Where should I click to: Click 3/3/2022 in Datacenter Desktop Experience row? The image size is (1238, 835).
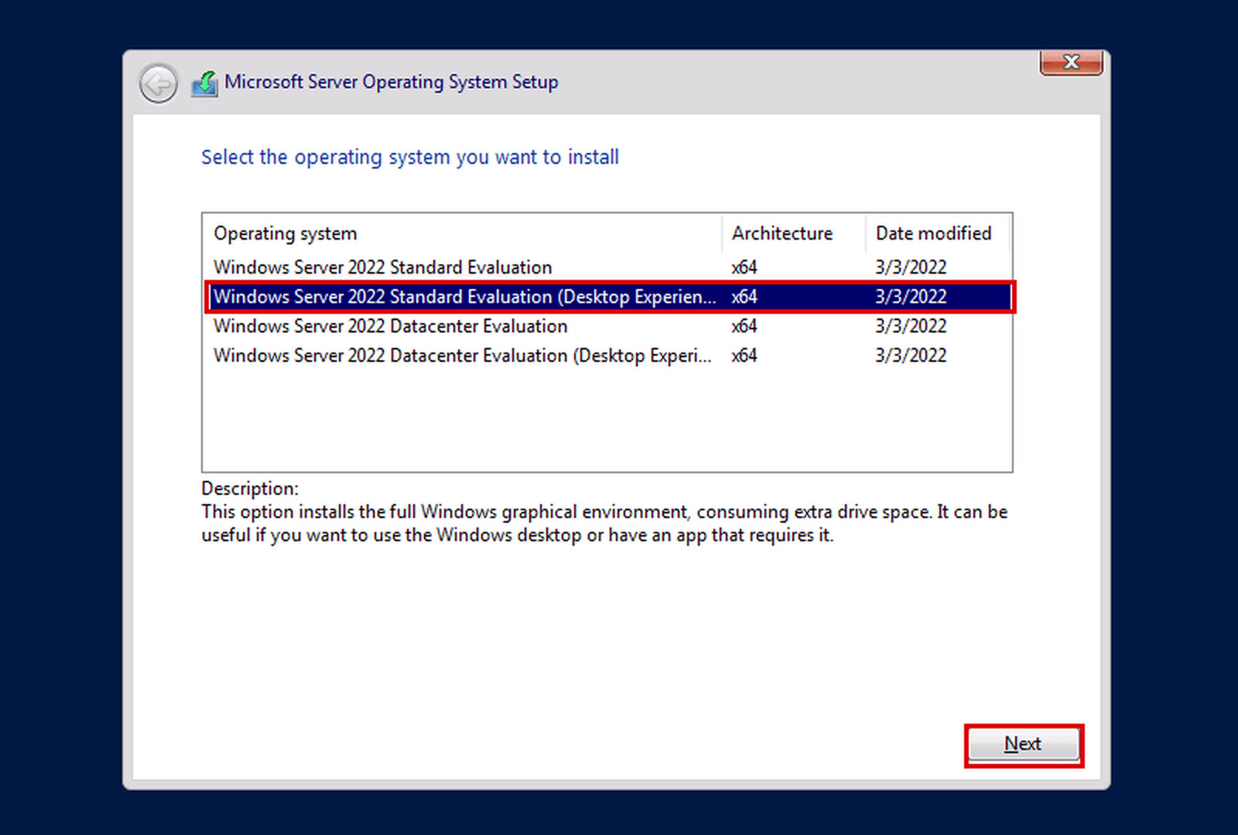(x=911, y=356)
